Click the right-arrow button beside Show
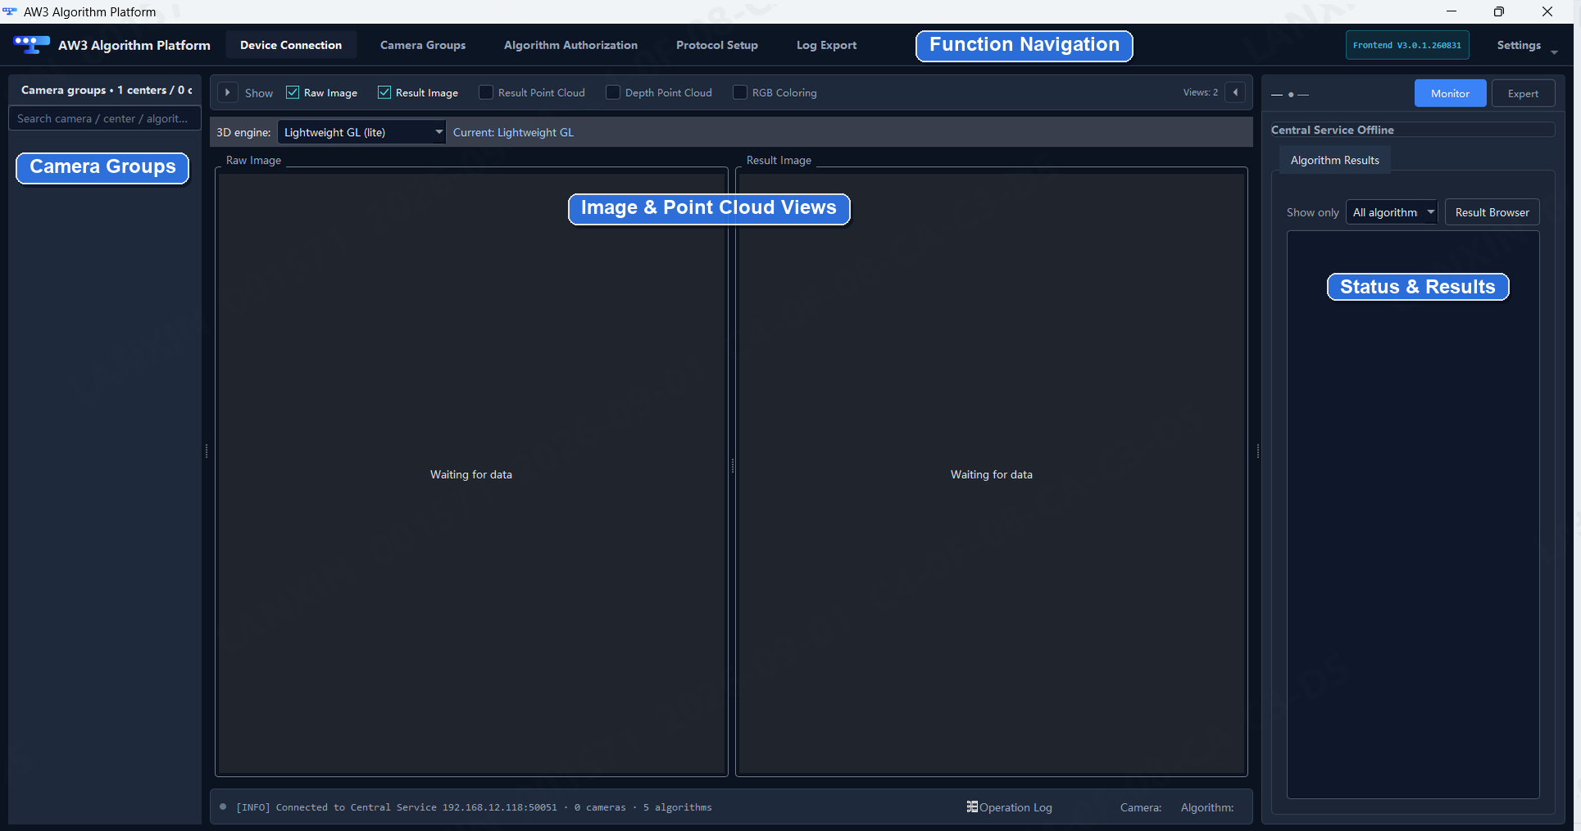This screenshot has height=831, width=1581. (x=228, y=93)
